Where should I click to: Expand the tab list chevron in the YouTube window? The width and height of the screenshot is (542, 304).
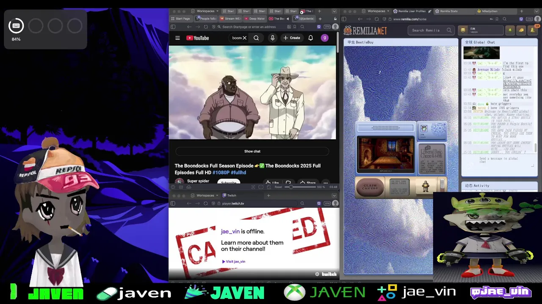tap(334, 11)
